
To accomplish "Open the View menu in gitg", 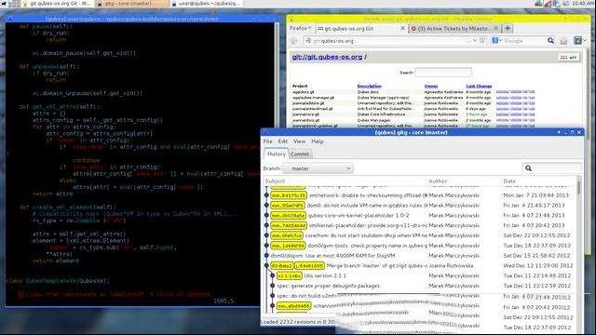I will click(299, 141).
